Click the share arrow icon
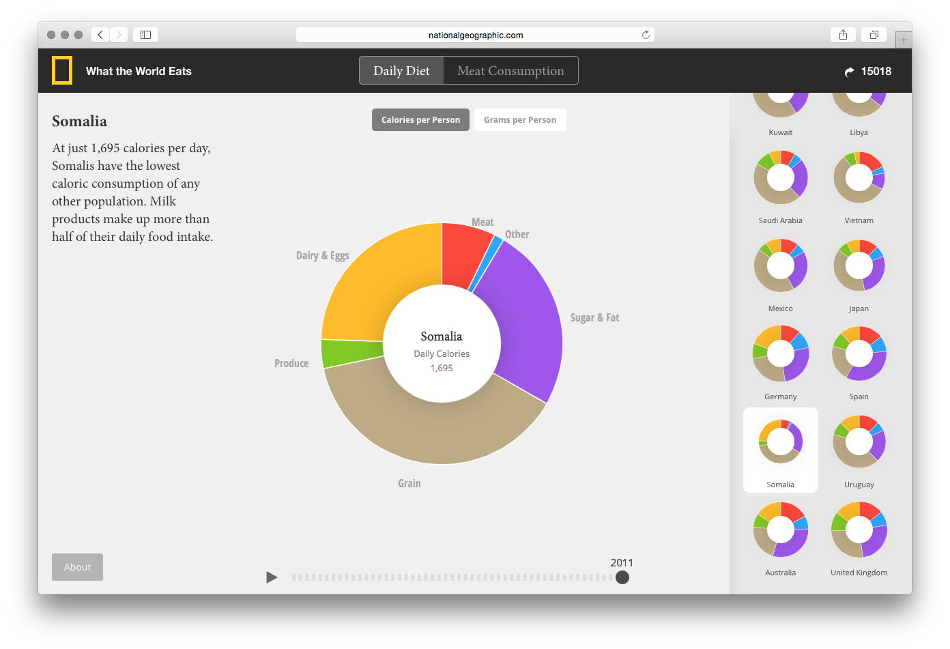This screenshot has height=649, width=950. [849, 72]
